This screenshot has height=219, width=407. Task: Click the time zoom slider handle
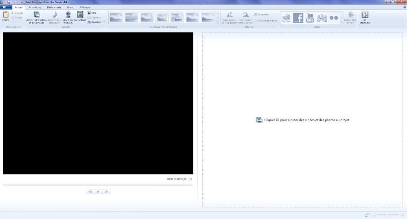tap(387, 215)
